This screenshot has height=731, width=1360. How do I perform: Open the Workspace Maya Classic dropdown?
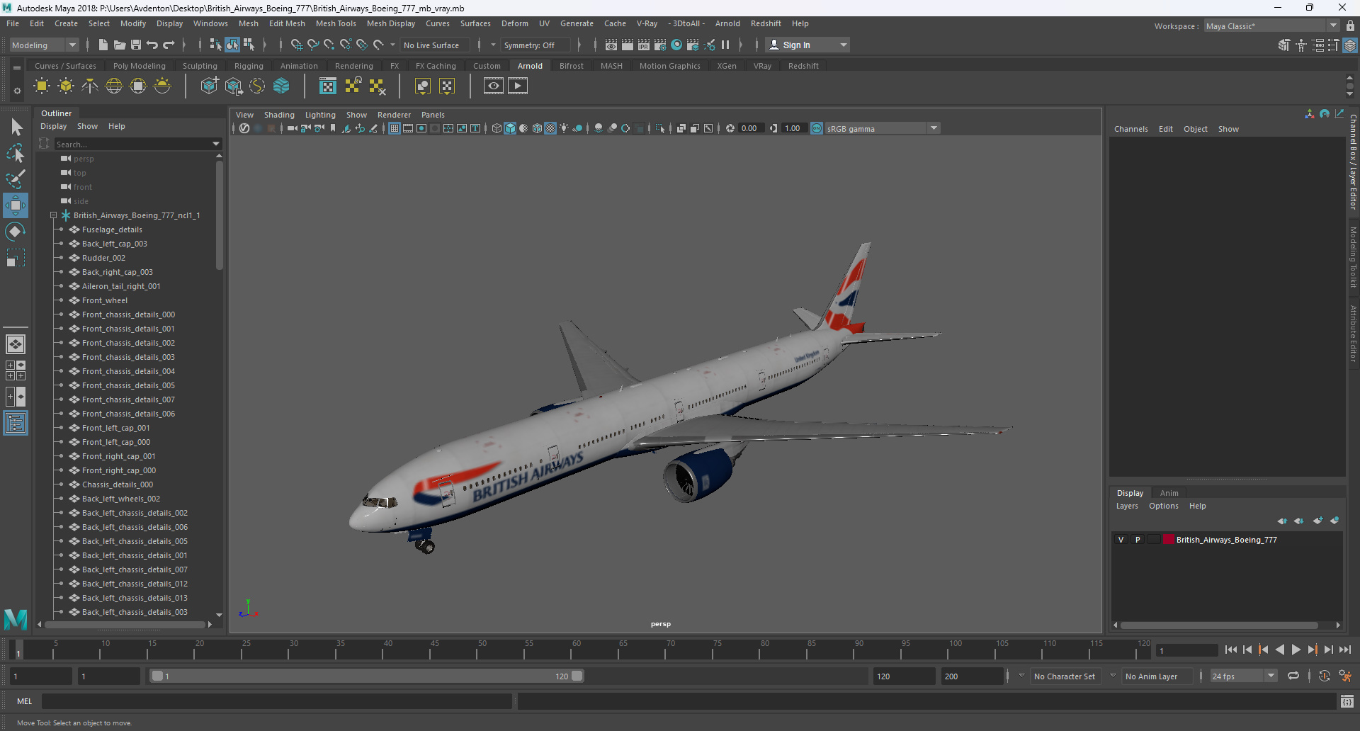tap(1271, 25)
